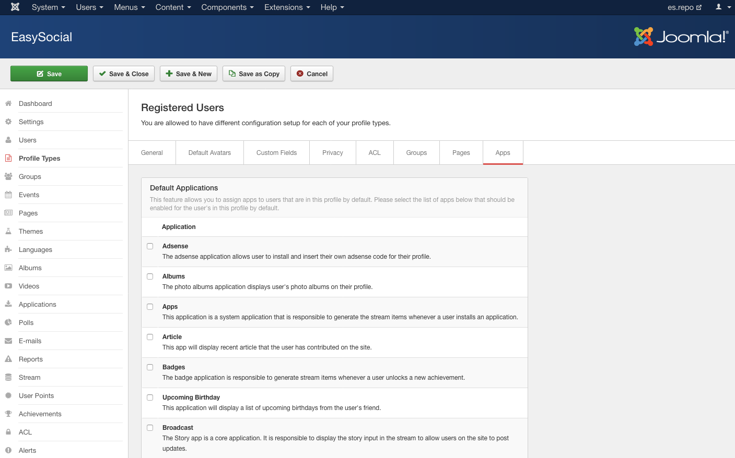Switch to the ACL tab
The height and width of the screenshot is (458, 735).
(x=375, y=153)
